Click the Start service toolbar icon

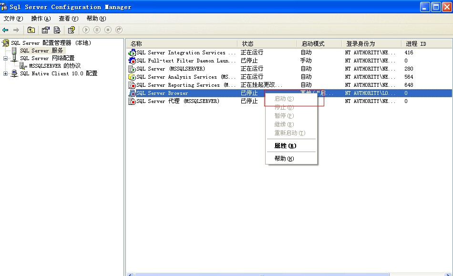tap(86, 30)
